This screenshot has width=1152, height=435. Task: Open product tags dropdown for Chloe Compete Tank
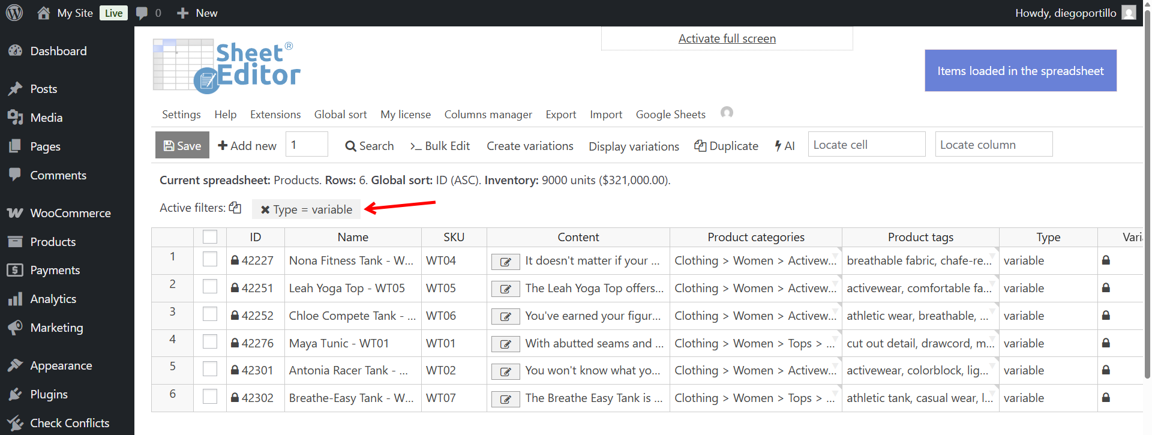(x=992, y=310)
